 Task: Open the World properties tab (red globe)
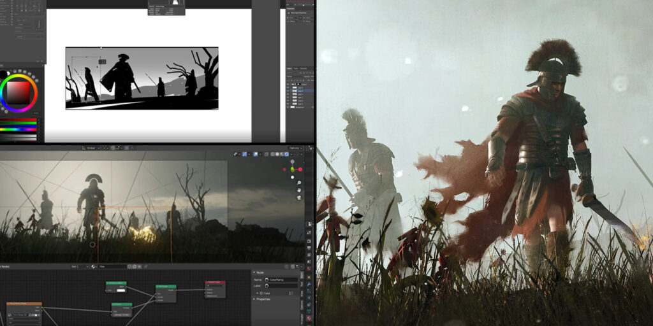coord(309,268)
